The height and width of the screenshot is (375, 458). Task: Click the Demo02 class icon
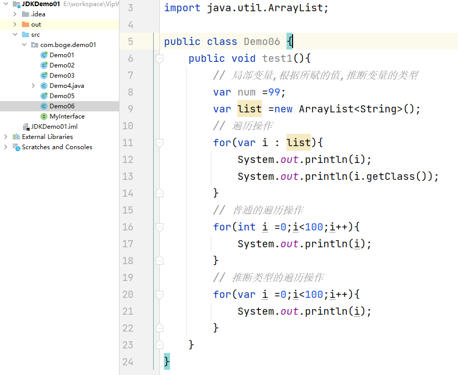(44, 65)
